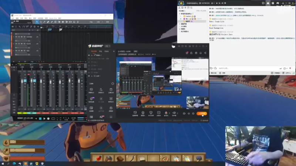Arm record on third track in track list

click(22, 51)
